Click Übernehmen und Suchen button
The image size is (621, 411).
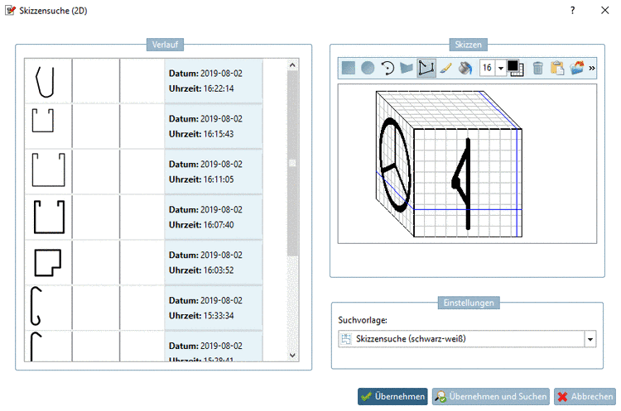pyautogui.click(x=491, y=396)
